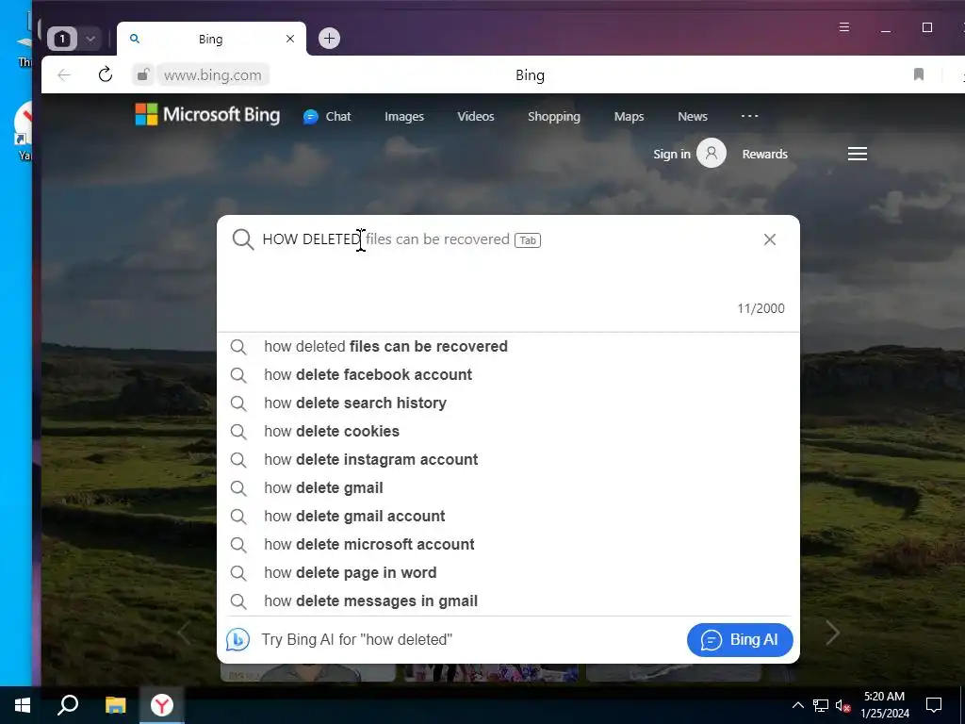Open File Explorer from the taskbar
Screen dimensions: 965x724
coord(115,705)
